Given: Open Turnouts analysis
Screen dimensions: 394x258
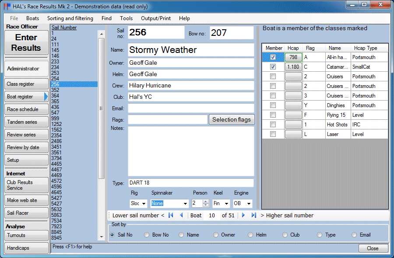Looking at the screenshot, I should (26, 235).
